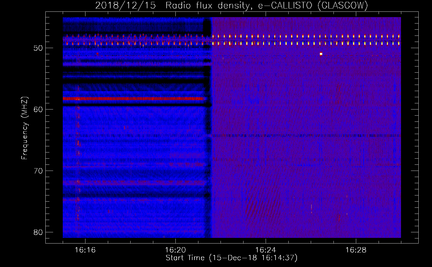
Task: Click the "16:20" time tick label
Action: (175, 250)
